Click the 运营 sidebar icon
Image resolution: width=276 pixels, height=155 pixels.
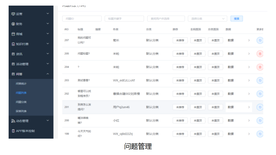[13, 14]
